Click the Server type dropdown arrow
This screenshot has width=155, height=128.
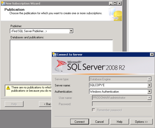[149, 79]
